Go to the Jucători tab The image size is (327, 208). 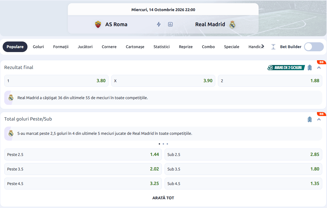(85, 47)
